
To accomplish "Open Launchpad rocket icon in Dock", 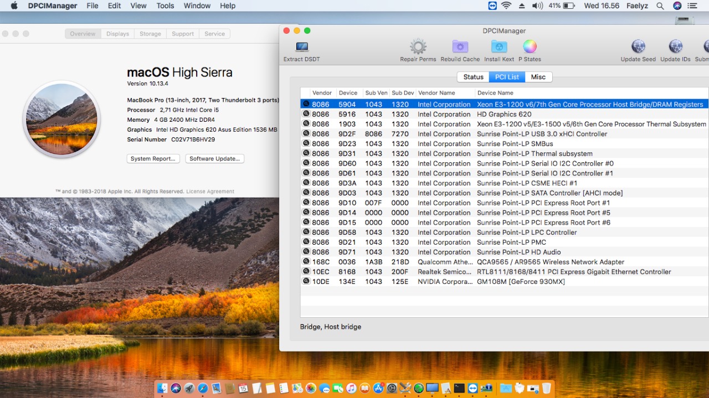I will (x=189, y=388).
